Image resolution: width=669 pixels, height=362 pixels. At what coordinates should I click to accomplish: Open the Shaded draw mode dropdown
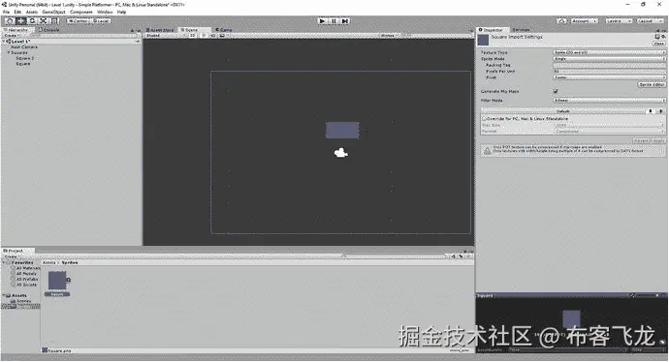(x=166, y=36)
